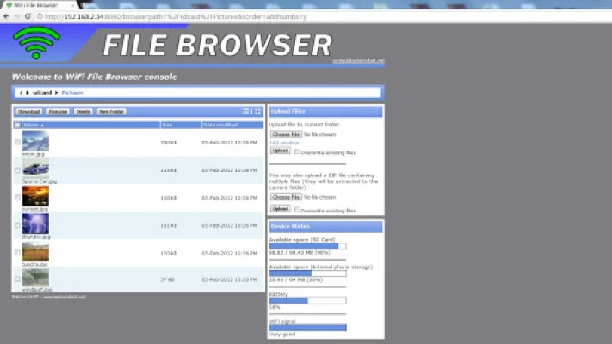This screenshot has width=612, height=344.
Task: Select the WiFi File Browser browser tab
Action: tap(39, 4)
